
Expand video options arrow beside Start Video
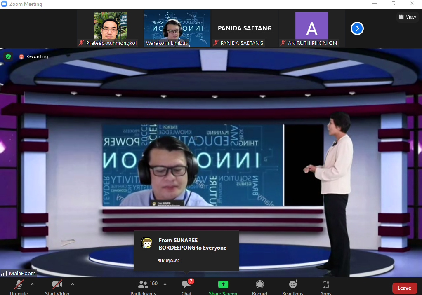pyautogui.click(x=73, y=284)
